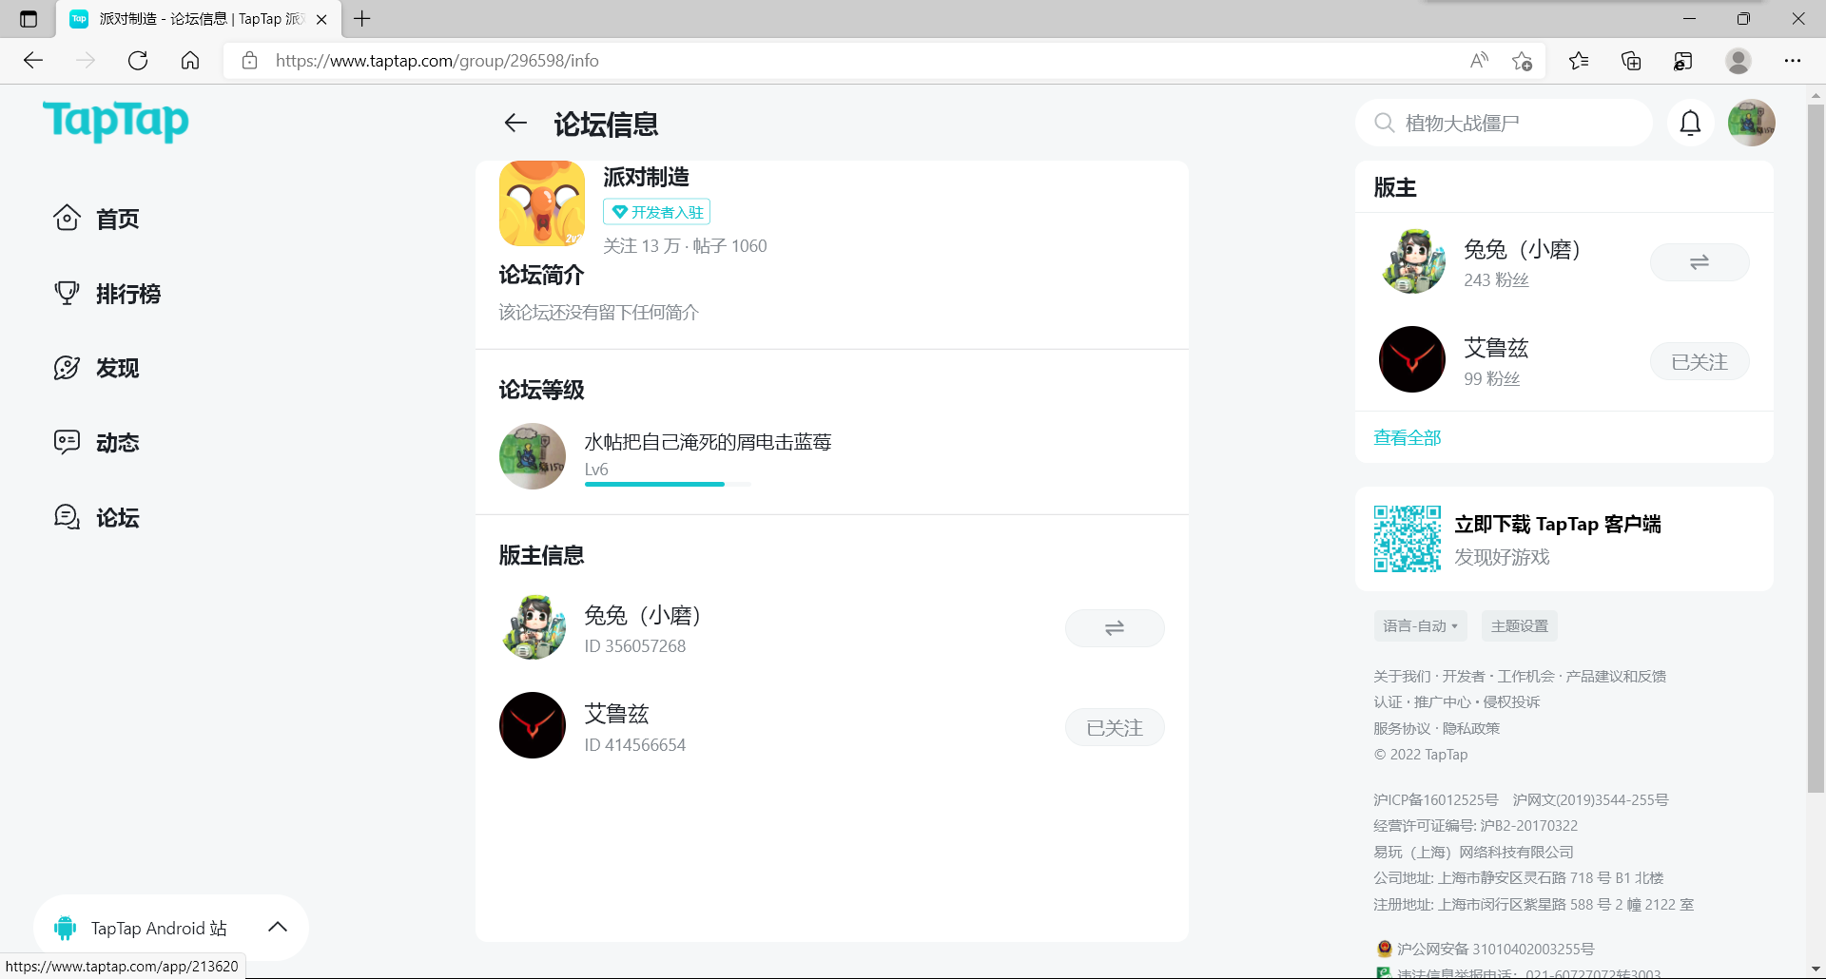
Task: Open the 关于我们 link
Action: pos(1402,676)
